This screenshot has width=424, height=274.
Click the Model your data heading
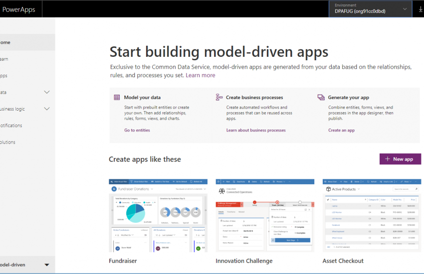[142, 98]
